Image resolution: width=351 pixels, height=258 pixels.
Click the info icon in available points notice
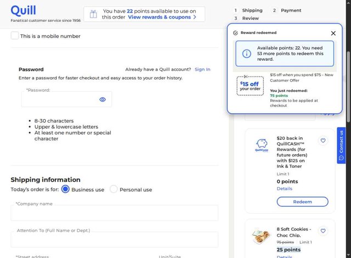pyautogui.click(x=246, y=54)
